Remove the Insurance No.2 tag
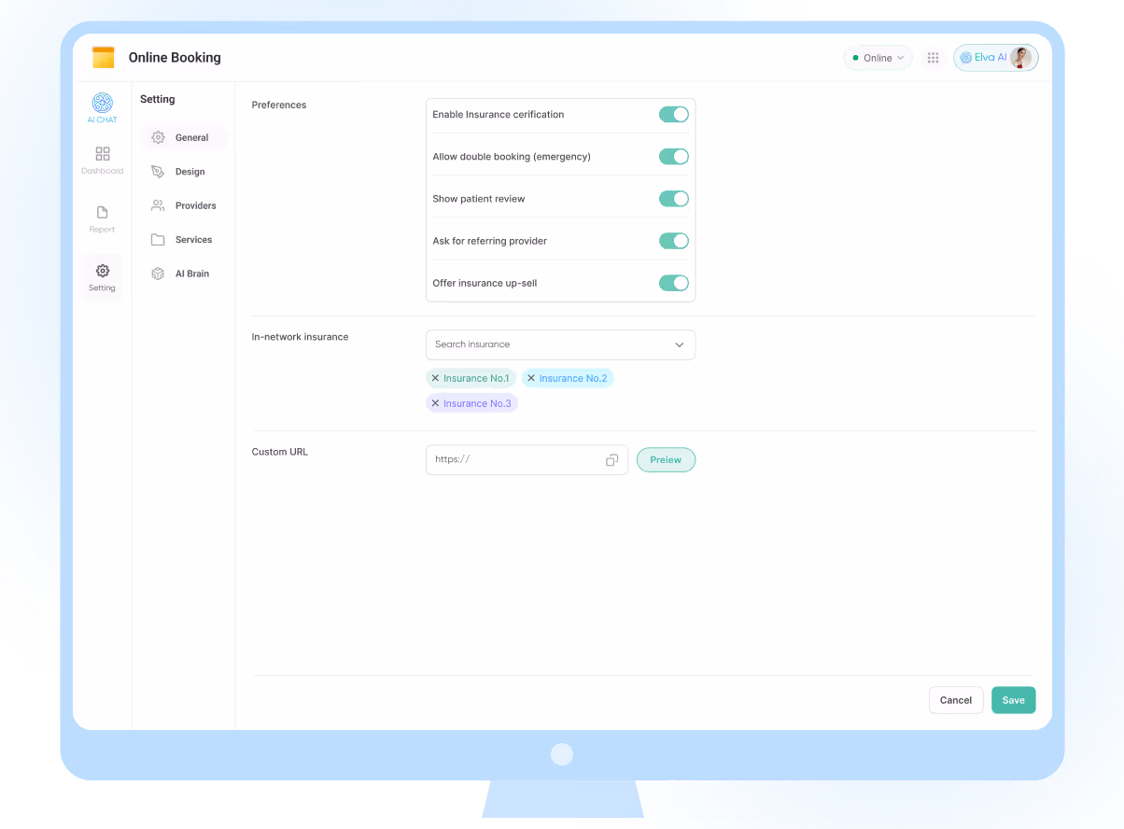 click(x=532, y=378)
